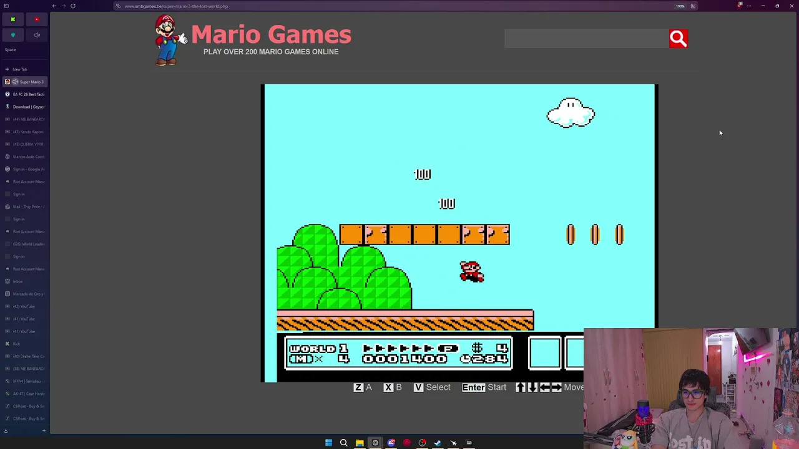
Task: Reload the page with the refresh icon
Action: point(73,6)
